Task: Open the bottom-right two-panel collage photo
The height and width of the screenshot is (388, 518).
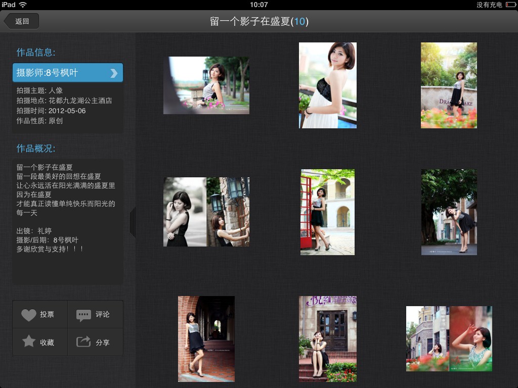Action: coord(449,338)
